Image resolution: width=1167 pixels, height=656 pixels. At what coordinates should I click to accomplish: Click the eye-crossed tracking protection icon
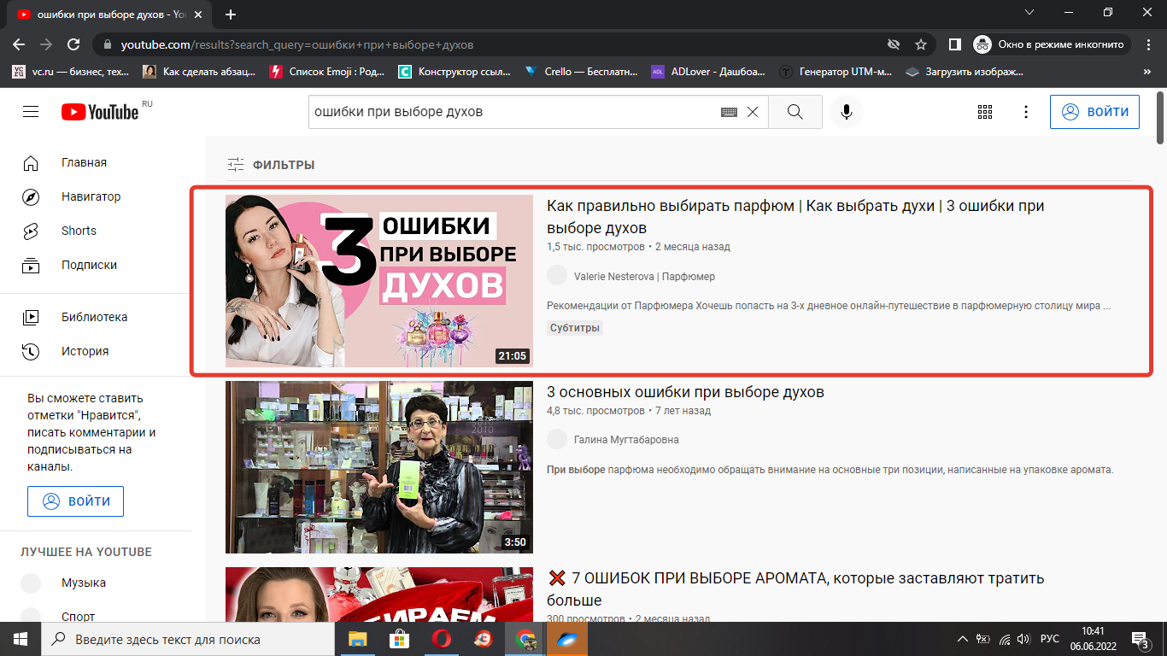coord(894,44)
